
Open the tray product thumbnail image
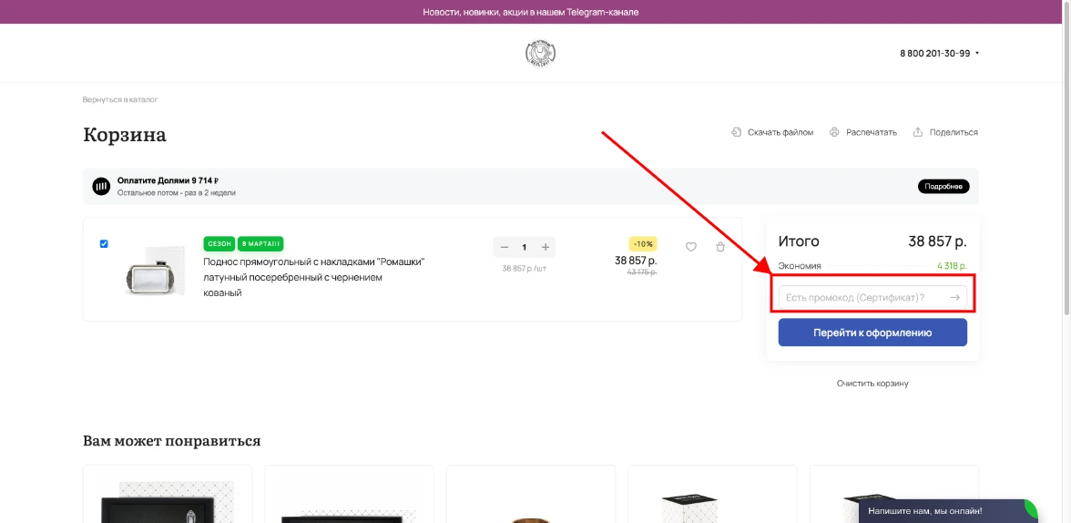[x=154, y=271]
